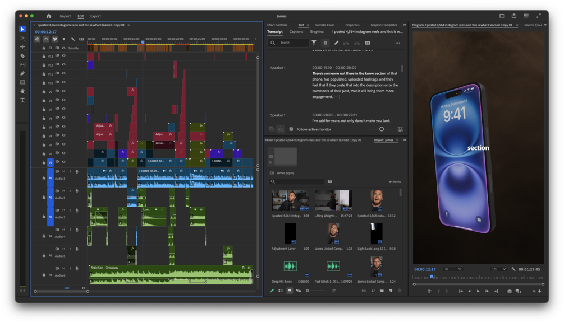The image size is (564, 323).
Task: Hide track V5 with its eye icon
Action: point(63,127)
